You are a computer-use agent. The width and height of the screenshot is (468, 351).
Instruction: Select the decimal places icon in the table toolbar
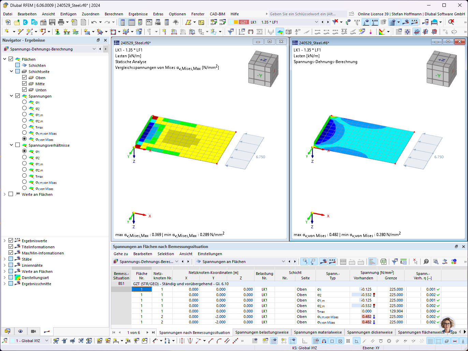403,261
